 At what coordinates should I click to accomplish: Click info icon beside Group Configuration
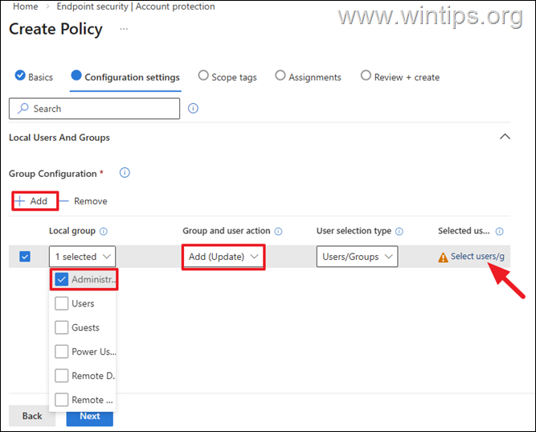tap(125, 172)
